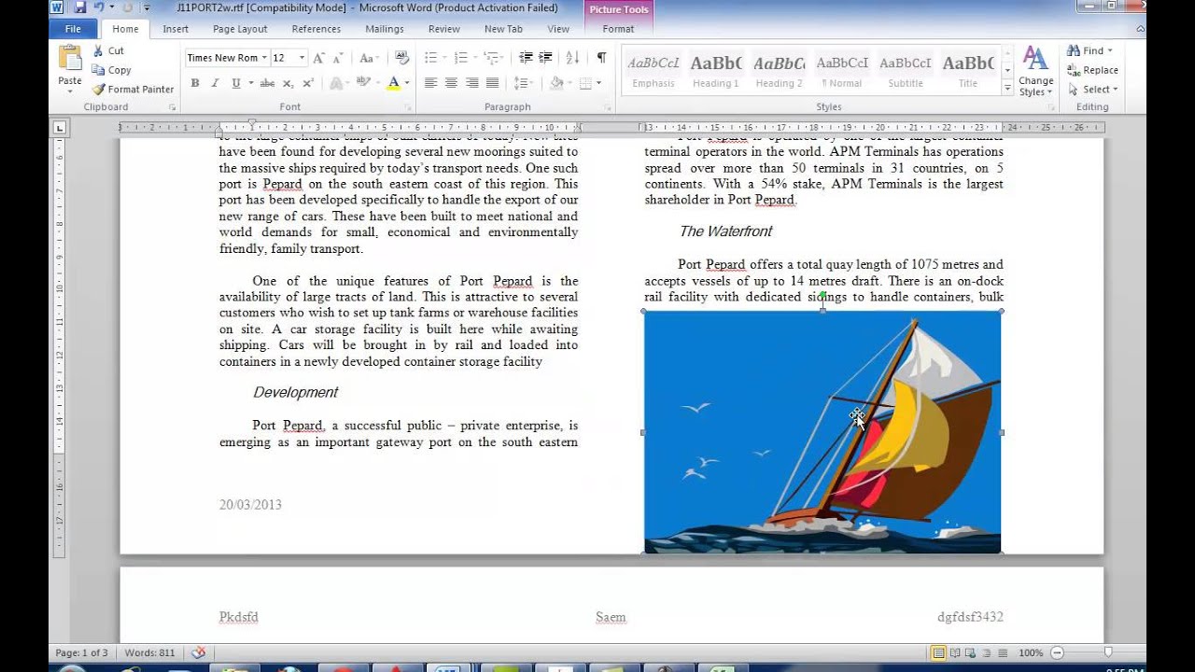Increase paragraph indent
This screenshot has width=1195, height=672.
coord(545,58)
